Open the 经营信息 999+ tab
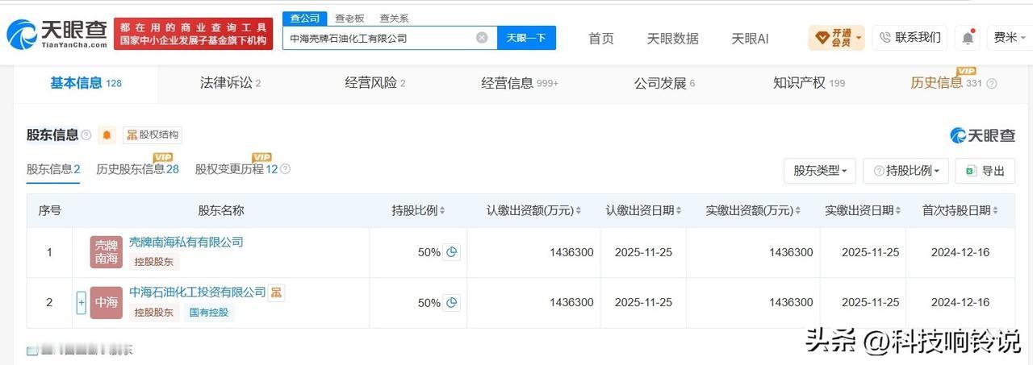 tap(520, 83)
